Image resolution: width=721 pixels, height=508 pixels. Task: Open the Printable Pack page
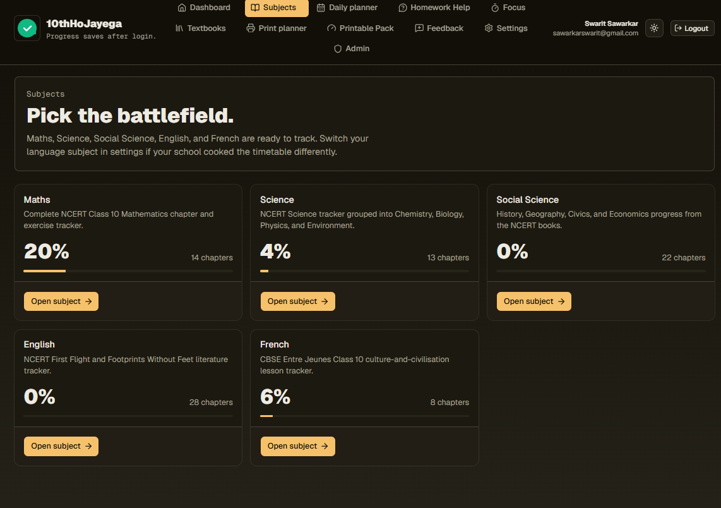pyautogui.click(x=360, y=28)
